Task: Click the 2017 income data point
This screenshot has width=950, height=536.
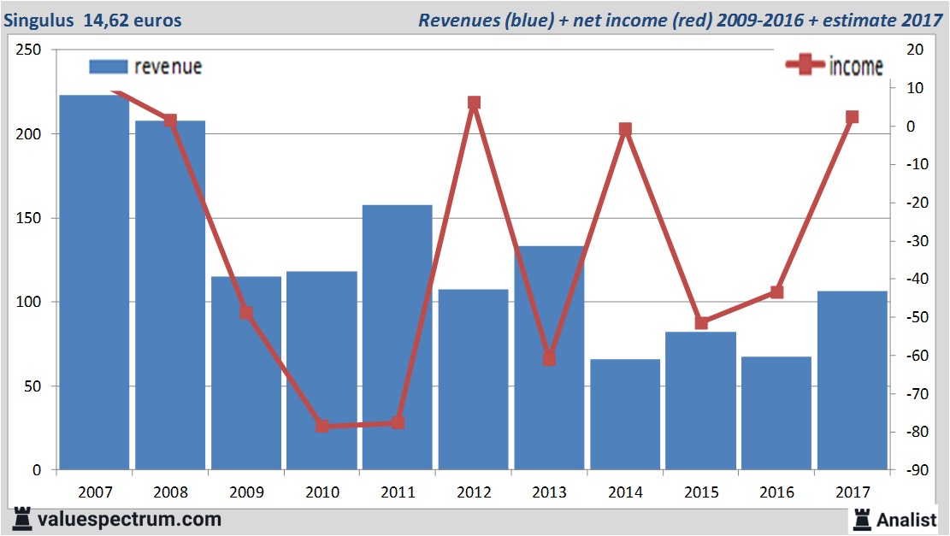Action: coord(853,117)
